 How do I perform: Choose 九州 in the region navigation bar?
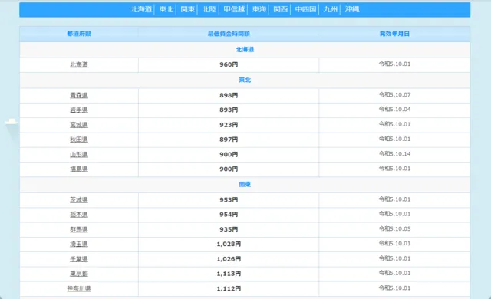point(331,9)
